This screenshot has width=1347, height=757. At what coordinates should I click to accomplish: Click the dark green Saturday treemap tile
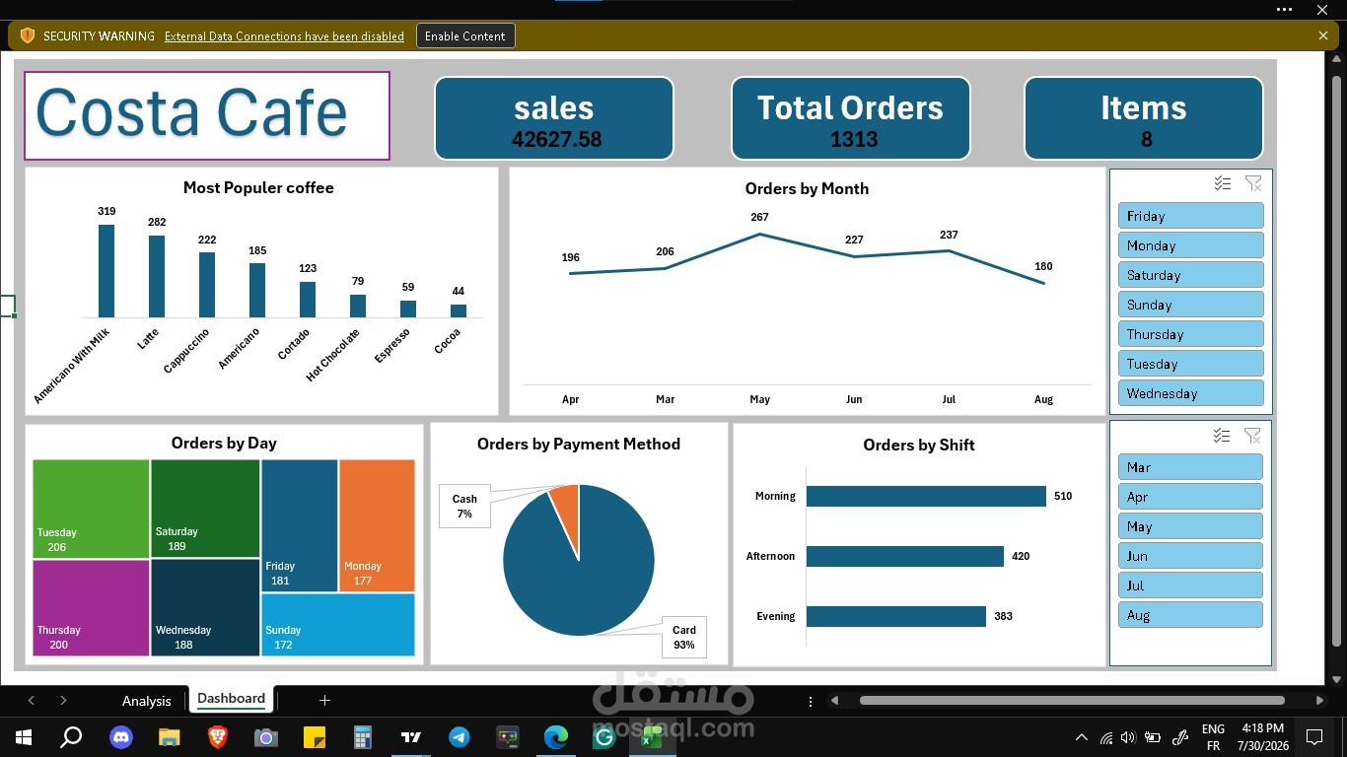click(205, 509)
